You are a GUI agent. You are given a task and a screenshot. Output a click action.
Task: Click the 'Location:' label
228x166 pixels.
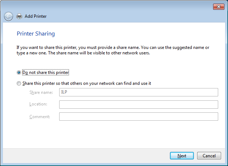pyautogui.click(x=38, y=104)
